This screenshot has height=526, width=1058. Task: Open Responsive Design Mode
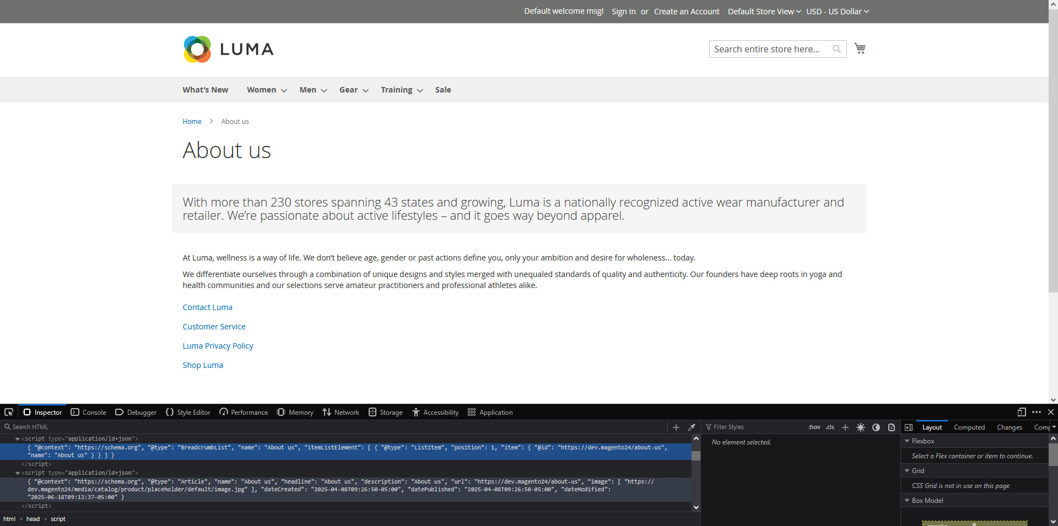(1022, 412)
